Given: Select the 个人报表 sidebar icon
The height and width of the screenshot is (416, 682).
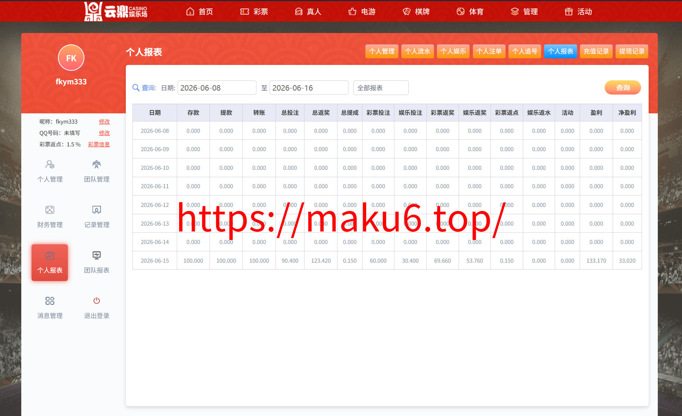Looking at the screenshot, I should point(50,255).
